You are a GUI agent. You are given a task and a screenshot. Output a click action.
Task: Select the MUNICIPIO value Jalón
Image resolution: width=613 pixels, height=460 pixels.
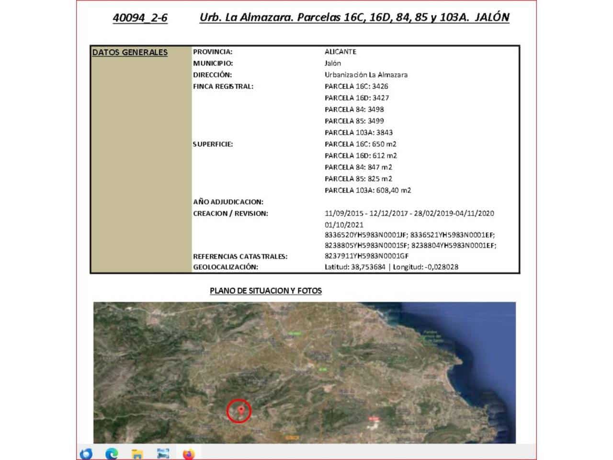332,63
